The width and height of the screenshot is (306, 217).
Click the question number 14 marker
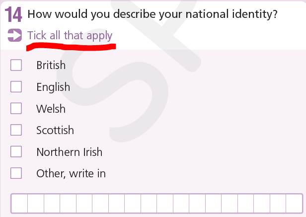click(13, 14)
